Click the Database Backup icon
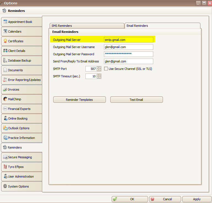The width and height of the screenshot is (212, 203). 5,60
